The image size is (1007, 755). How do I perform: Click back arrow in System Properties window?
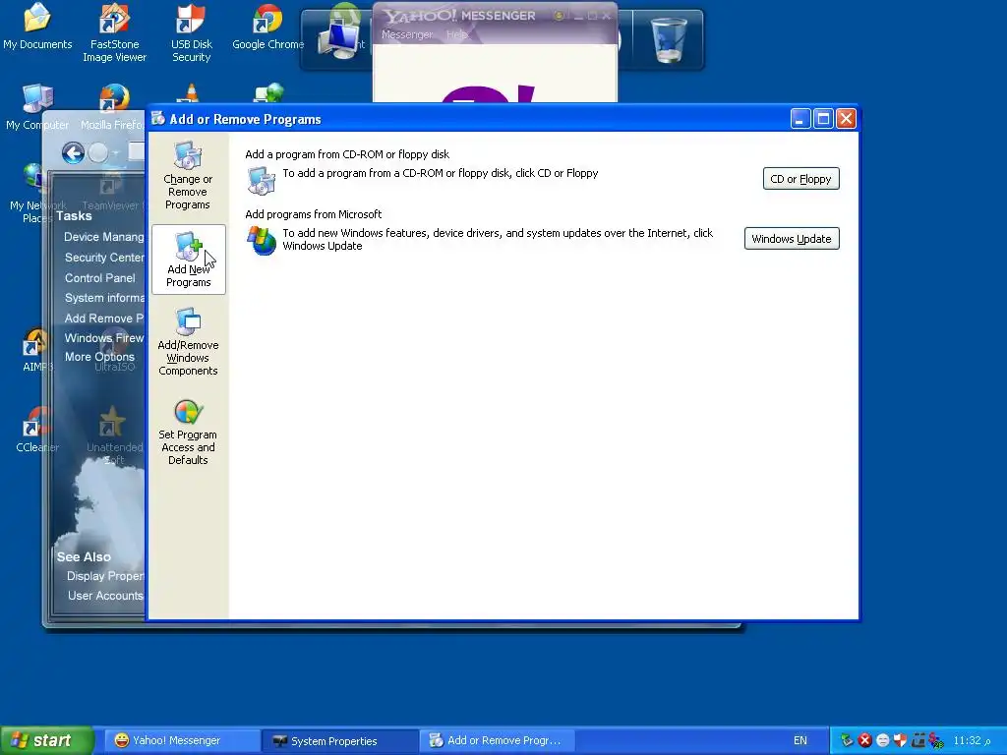click(x=73, y=152)
